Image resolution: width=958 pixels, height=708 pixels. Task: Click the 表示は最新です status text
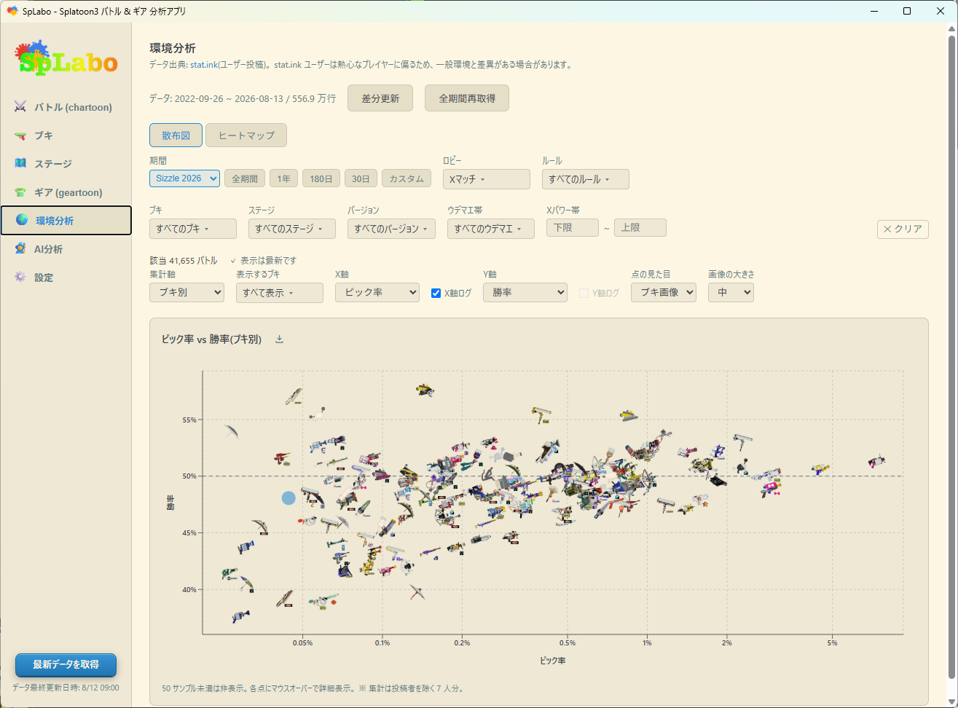click(264, 261)
